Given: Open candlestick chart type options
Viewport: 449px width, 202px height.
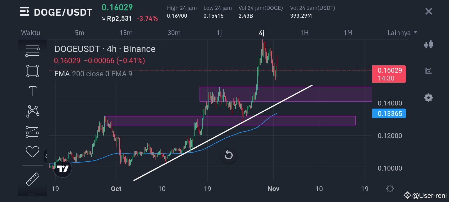Looking at the screenshot, I should tap(429, 45).
